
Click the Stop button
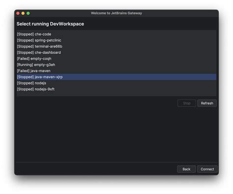[x=187, y=103]
